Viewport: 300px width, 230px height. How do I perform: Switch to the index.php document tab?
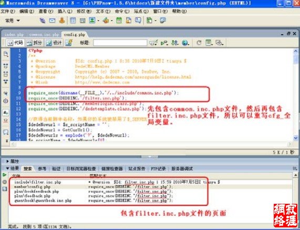(x=14, y=35)
